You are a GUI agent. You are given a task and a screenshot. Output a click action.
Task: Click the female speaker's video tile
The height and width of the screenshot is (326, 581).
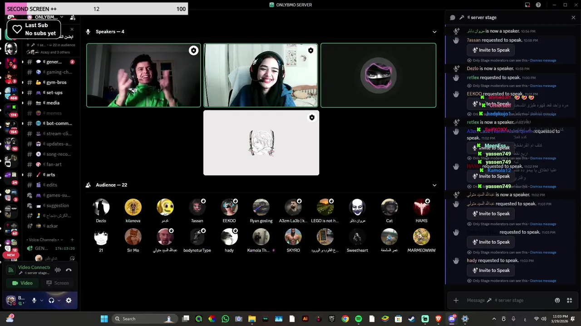pos(261,75)
